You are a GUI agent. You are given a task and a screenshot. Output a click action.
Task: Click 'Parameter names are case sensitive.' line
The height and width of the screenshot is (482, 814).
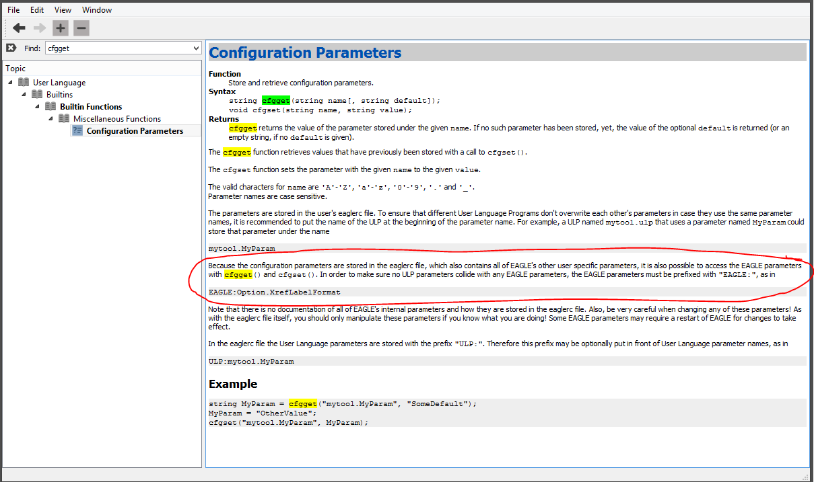(x=268, y=196)
